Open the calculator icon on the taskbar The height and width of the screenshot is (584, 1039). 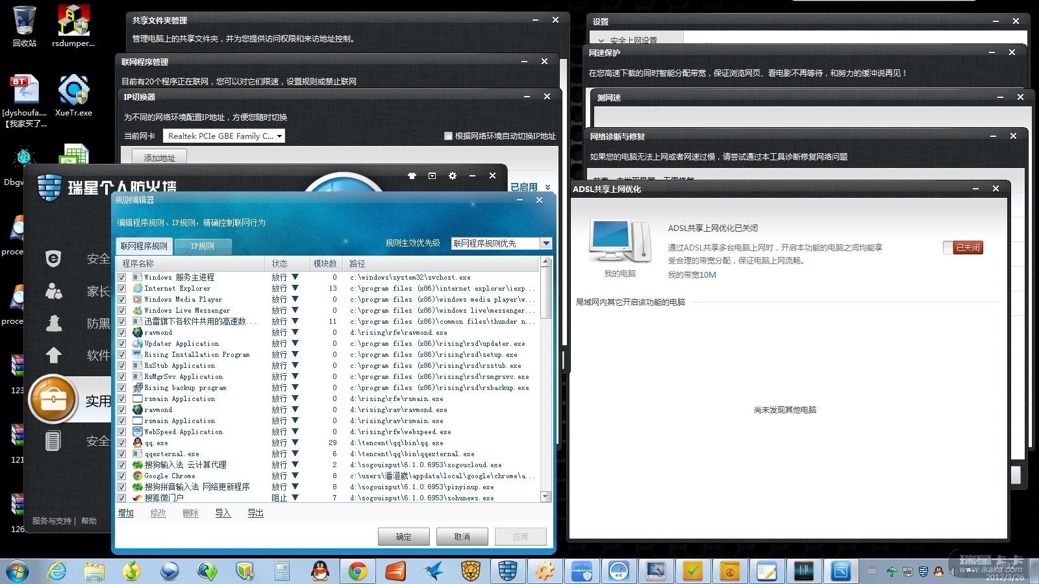click(x=282, y=572)
